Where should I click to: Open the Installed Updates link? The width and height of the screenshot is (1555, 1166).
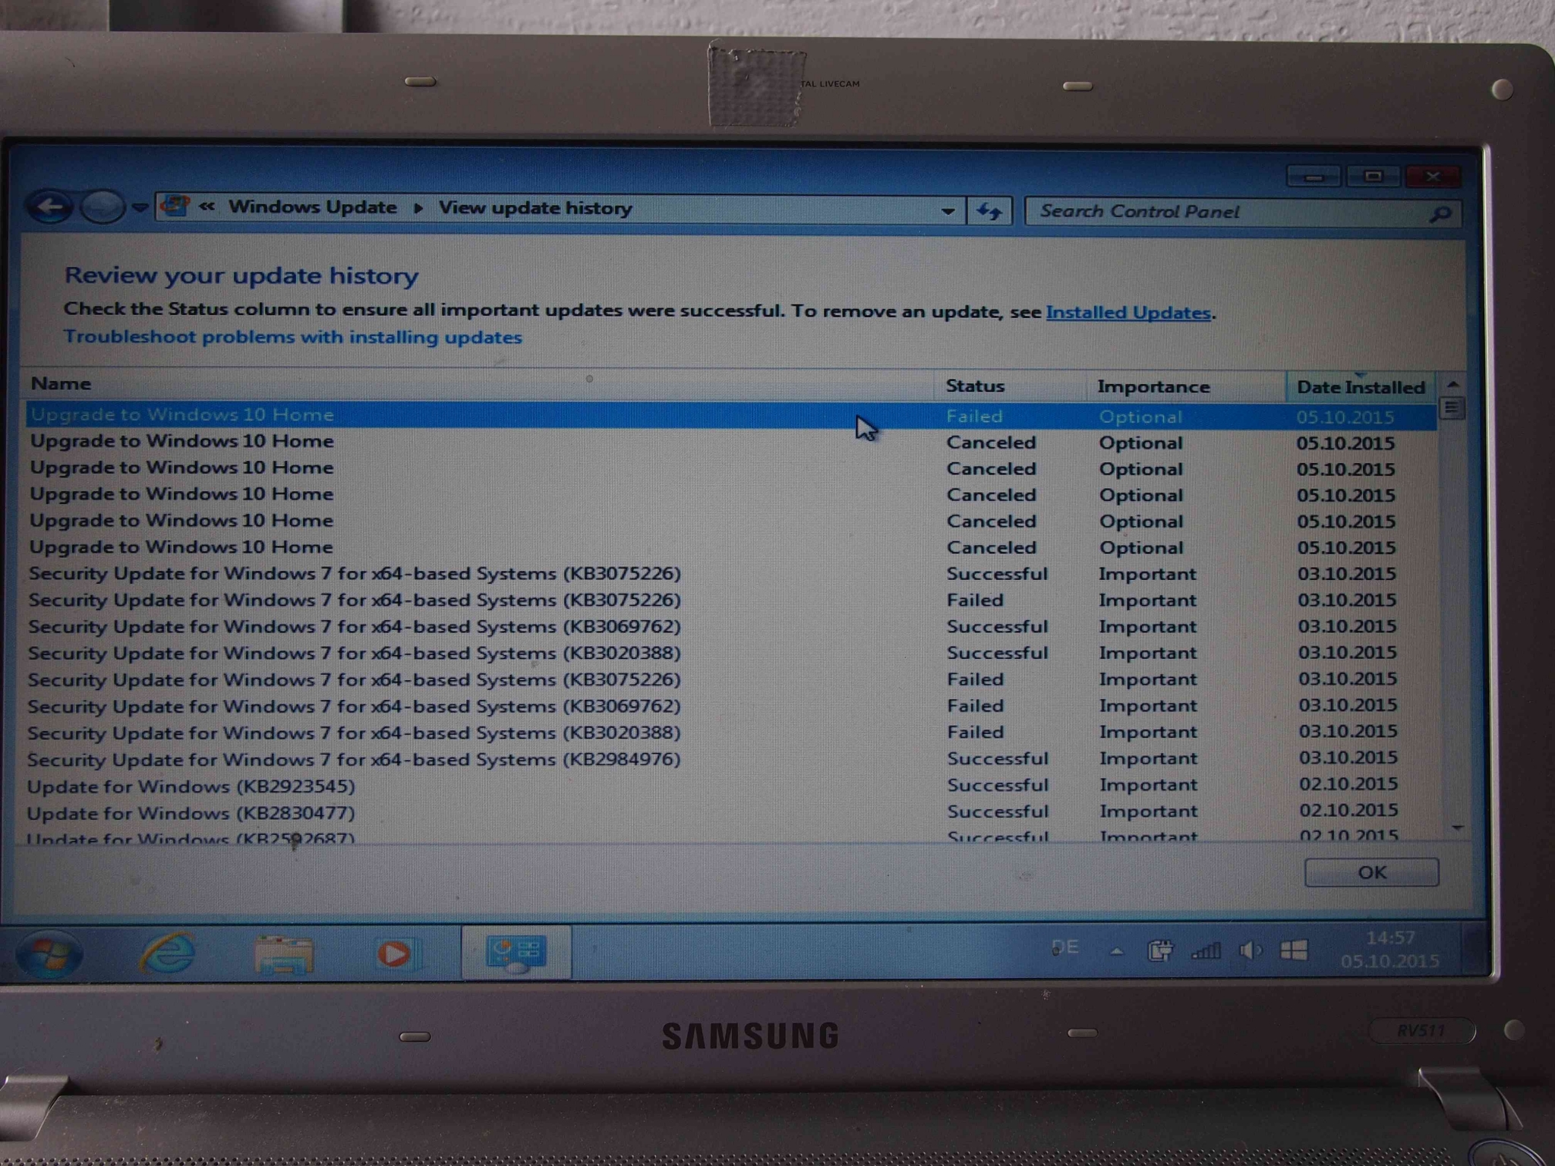pos(1128,312)
